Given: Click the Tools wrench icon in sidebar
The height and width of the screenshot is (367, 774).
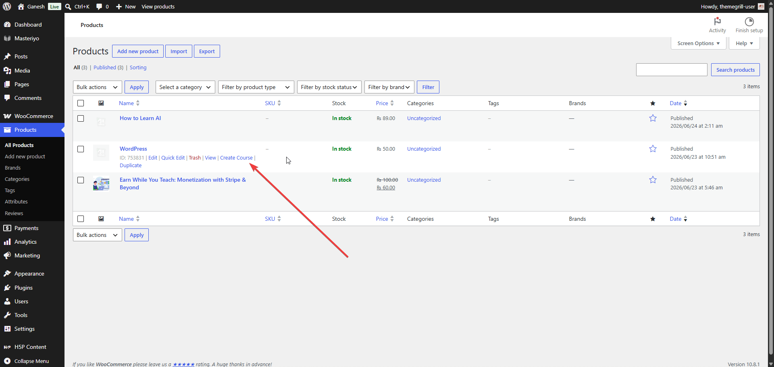Looking at the screenshot, I should point(7,315).
